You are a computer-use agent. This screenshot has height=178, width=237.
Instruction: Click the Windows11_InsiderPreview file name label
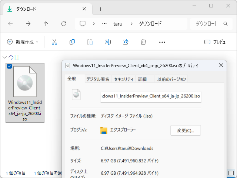[x=25, y=111]
